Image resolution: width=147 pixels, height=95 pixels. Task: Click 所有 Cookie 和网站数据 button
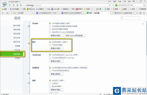click(x=75, y=36)
